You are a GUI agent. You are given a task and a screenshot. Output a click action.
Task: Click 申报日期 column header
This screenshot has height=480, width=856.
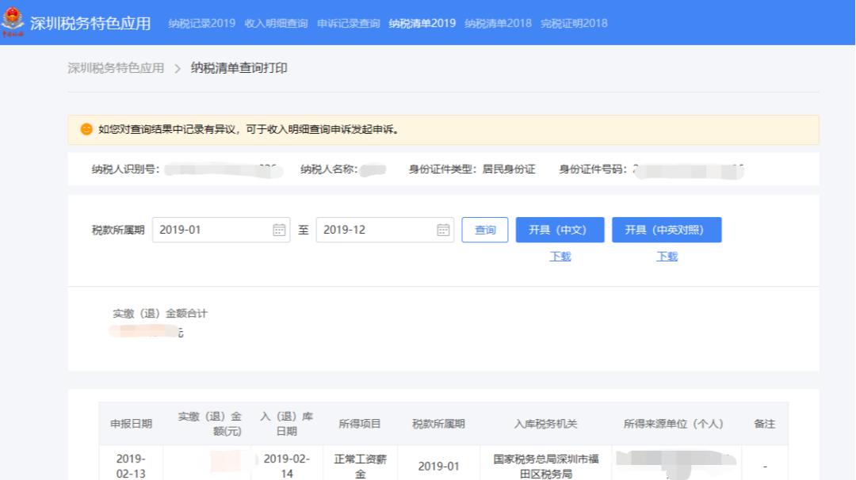coord(131,424)
